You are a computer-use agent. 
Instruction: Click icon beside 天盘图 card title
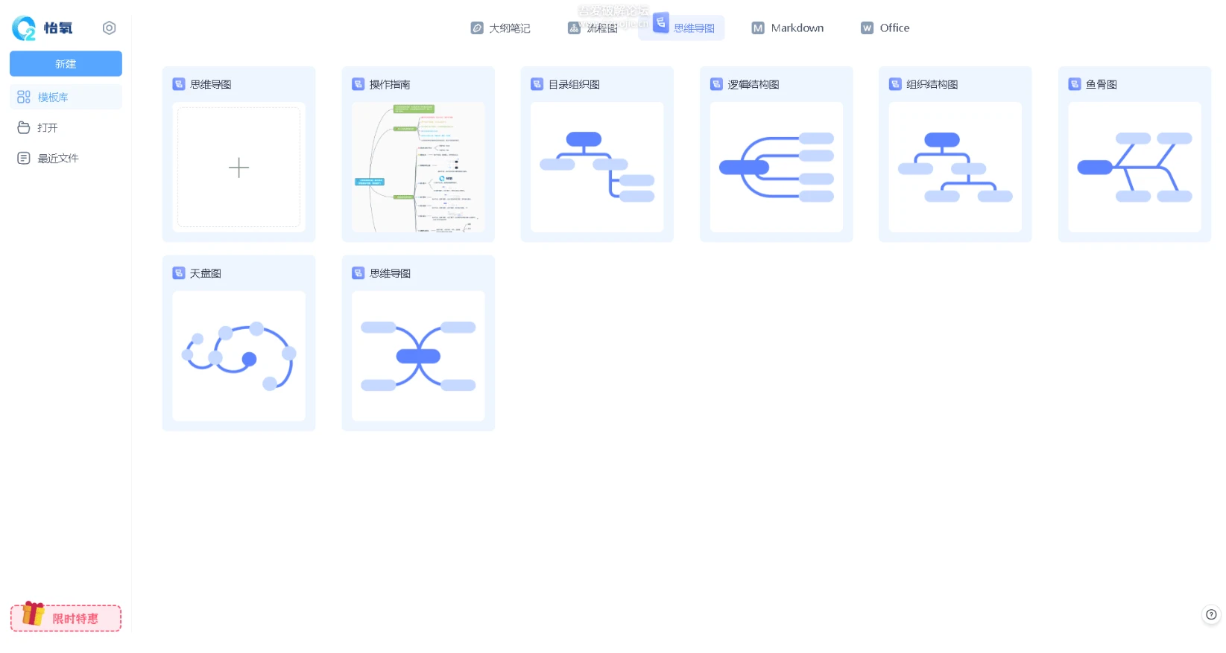(179, 273)
